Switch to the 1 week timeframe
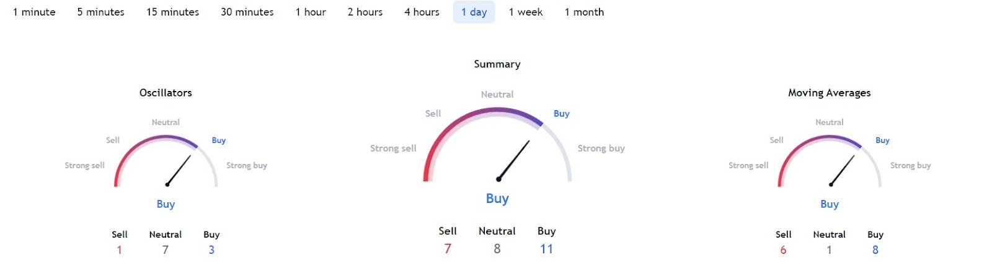Viewport: 992px width, 276px height. click(x=526, y=12)
